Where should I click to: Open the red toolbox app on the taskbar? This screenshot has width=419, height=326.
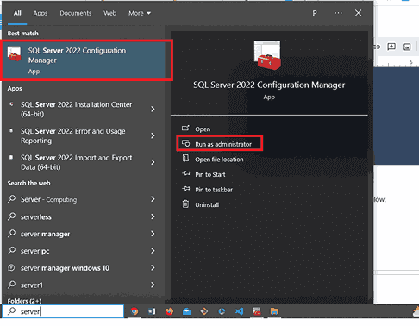point(257,311)
